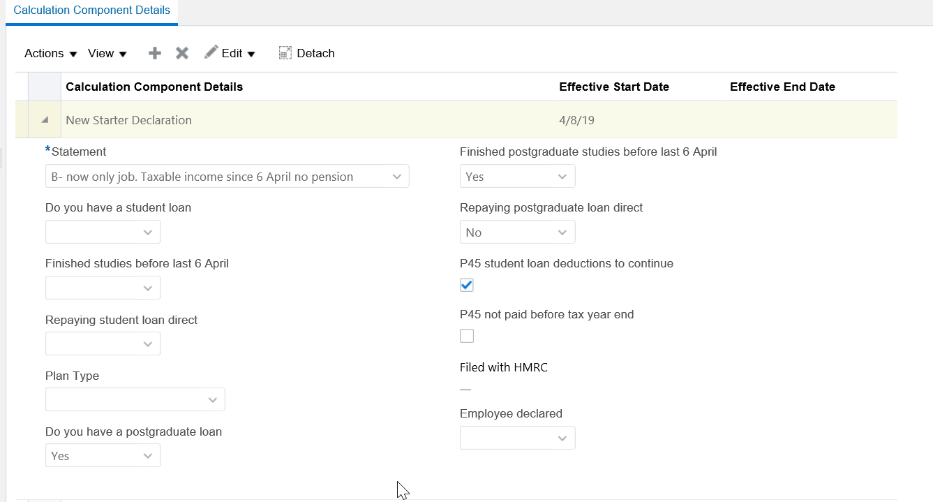933x502 pixels.
Task: Add a new calculation component with the plus icon
Action: (x=154, y=52)
